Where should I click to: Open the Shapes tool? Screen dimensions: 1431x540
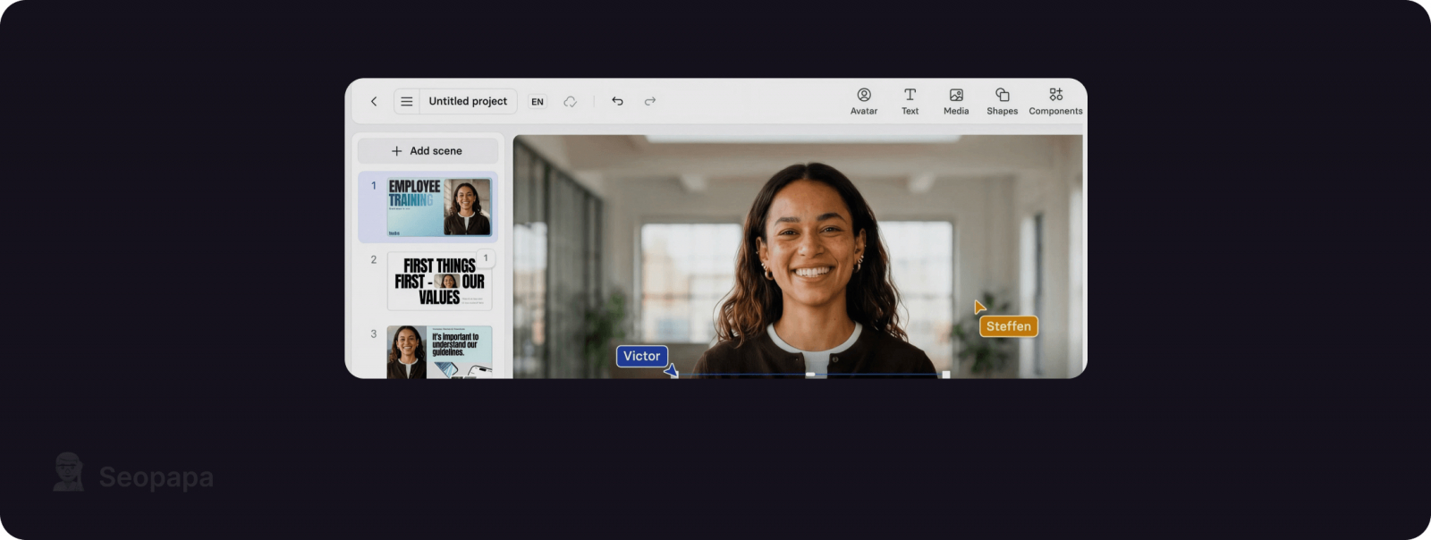1003,102
